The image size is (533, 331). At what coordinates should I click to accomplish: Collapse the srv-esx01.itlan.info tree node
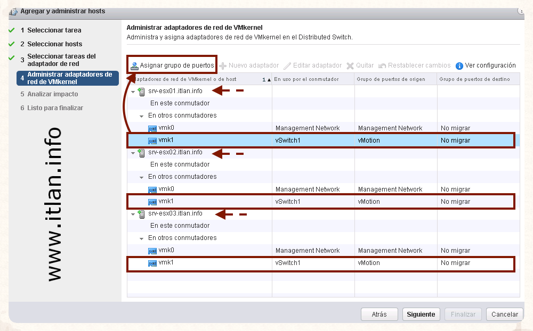(133, 92)
